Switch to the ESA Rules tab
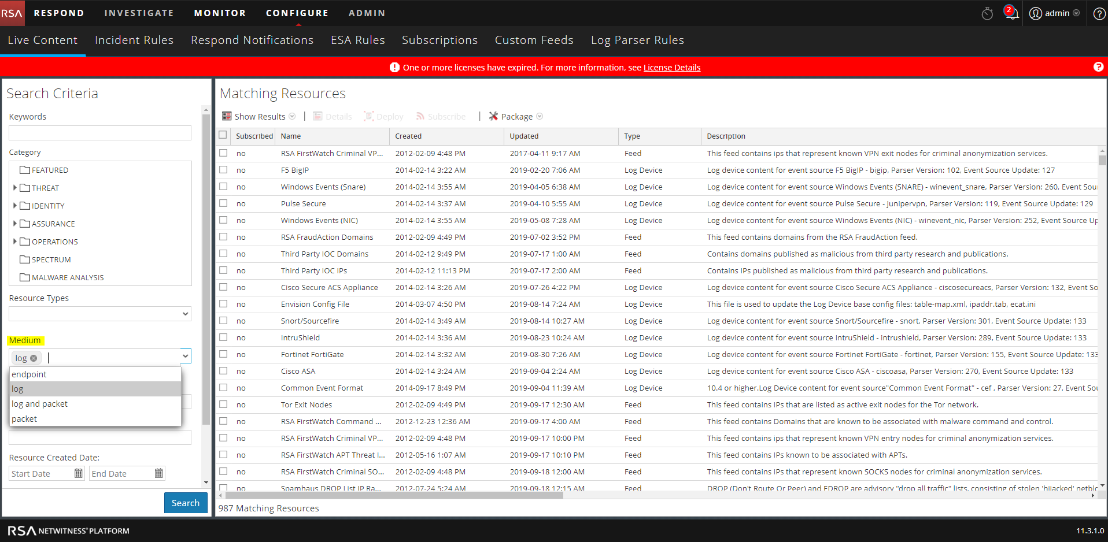 (357, 40)
